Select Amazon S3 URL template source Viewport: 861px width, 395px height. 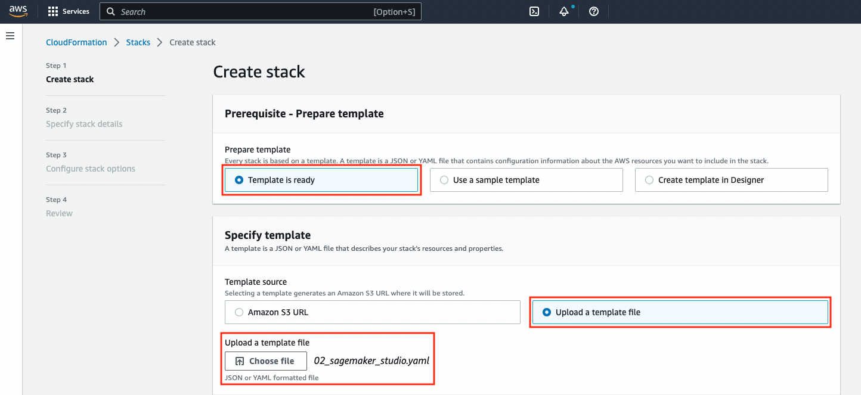click(373, 312)
